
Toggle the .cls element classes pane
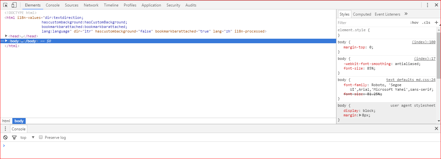tap(426, 22)
